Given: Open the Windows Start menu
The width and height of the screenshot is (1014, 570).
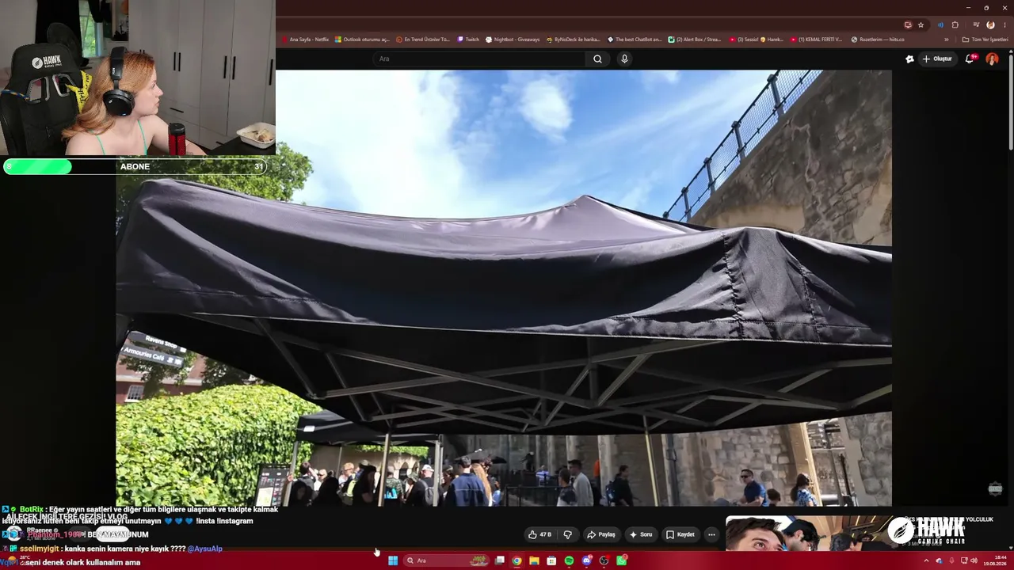Looking at the screenshot, I should tap(393, 560).
